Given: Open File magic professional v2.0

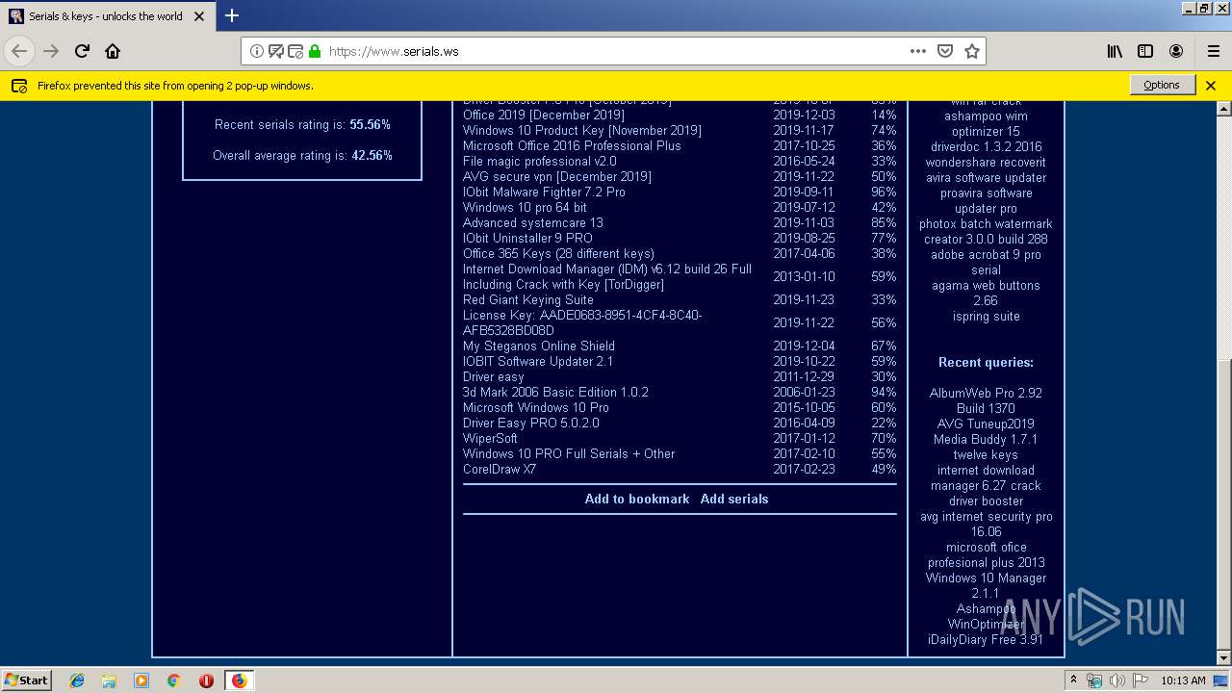Looking at the screenshot, I should (x=540, y=161).
